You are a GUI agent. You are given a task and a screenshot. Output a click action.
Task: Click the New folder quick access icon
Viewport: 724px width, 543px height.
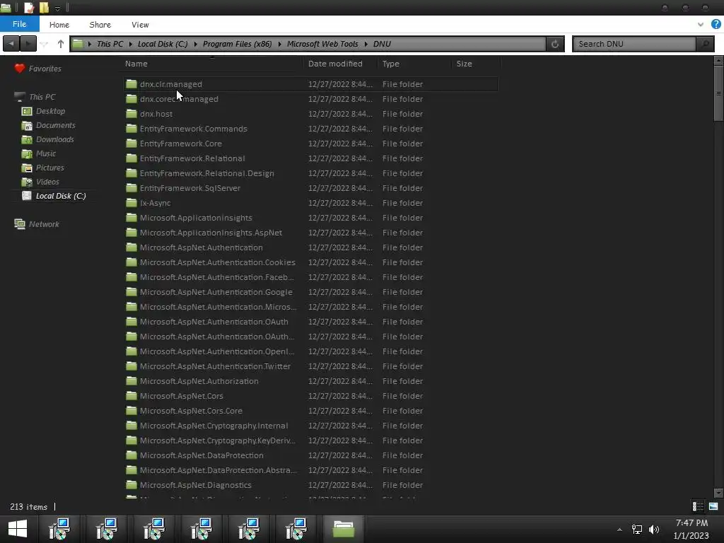tap(44, 8)
